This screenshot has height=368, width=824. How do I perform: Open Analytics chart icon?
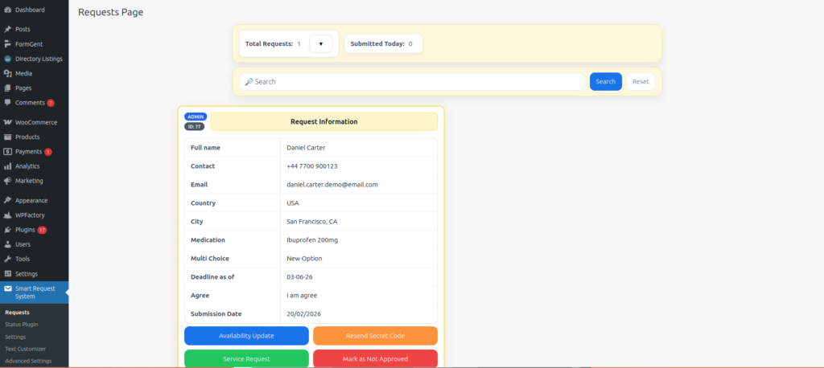click(x=7, y=166)
